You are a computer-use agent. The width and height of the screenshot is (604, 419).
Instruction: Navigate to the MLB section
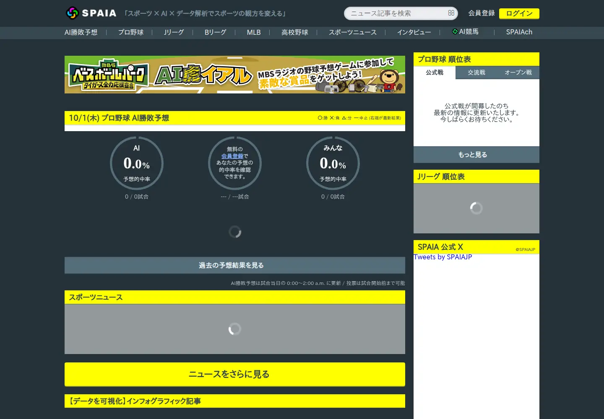pyautogui.click(x=254, y=32)
